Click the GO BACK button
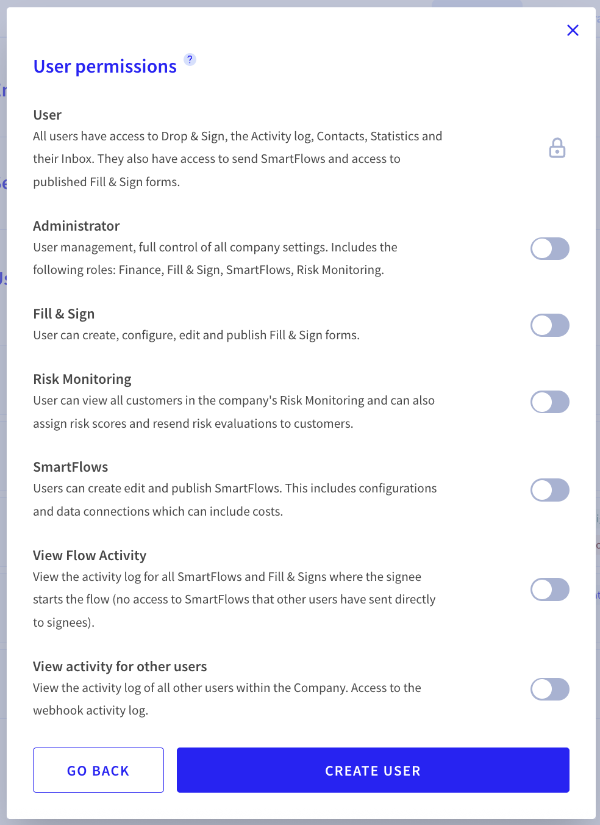The height and width of the screenshot is (825, 600). pyautogui.click(x=98, y=770)
